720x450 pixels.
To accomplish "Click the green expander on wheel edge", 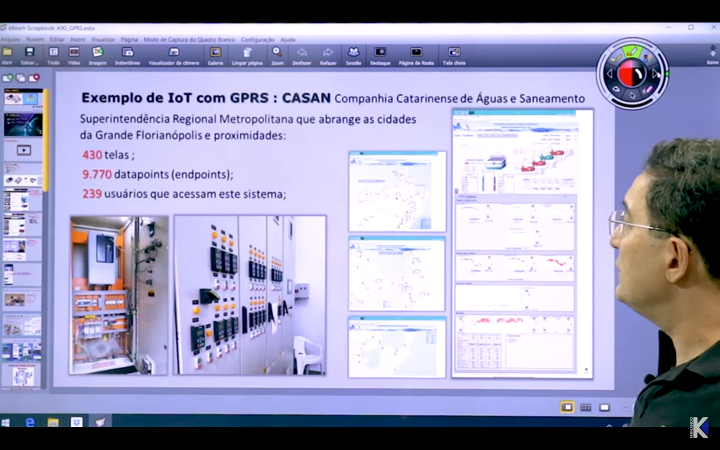I will [666, 74].
